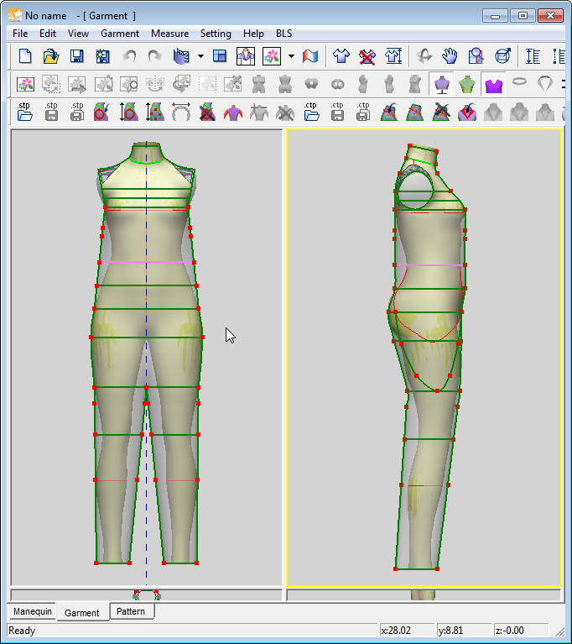This screenshot has width=572, height=644.
Task: Click the blue window layout panels icon
Action: click(x=220, y=56)
